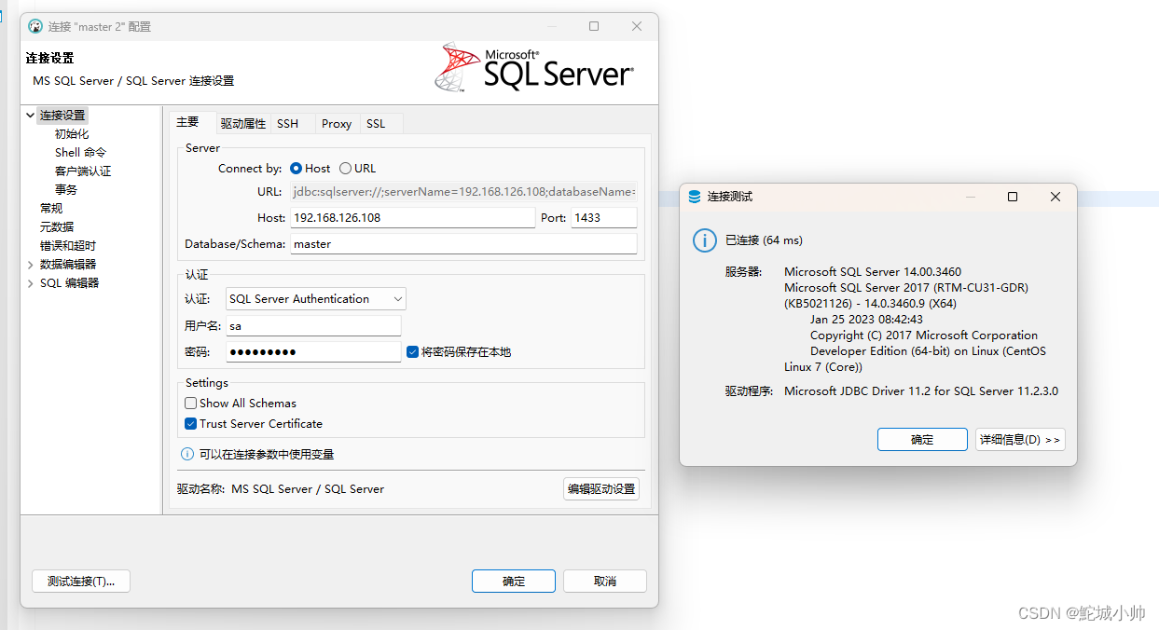This screenshot has width=1159, height=630.
Task: Click the Microsoft JDBC Driver 11.2 text
Action: (921, 391)
